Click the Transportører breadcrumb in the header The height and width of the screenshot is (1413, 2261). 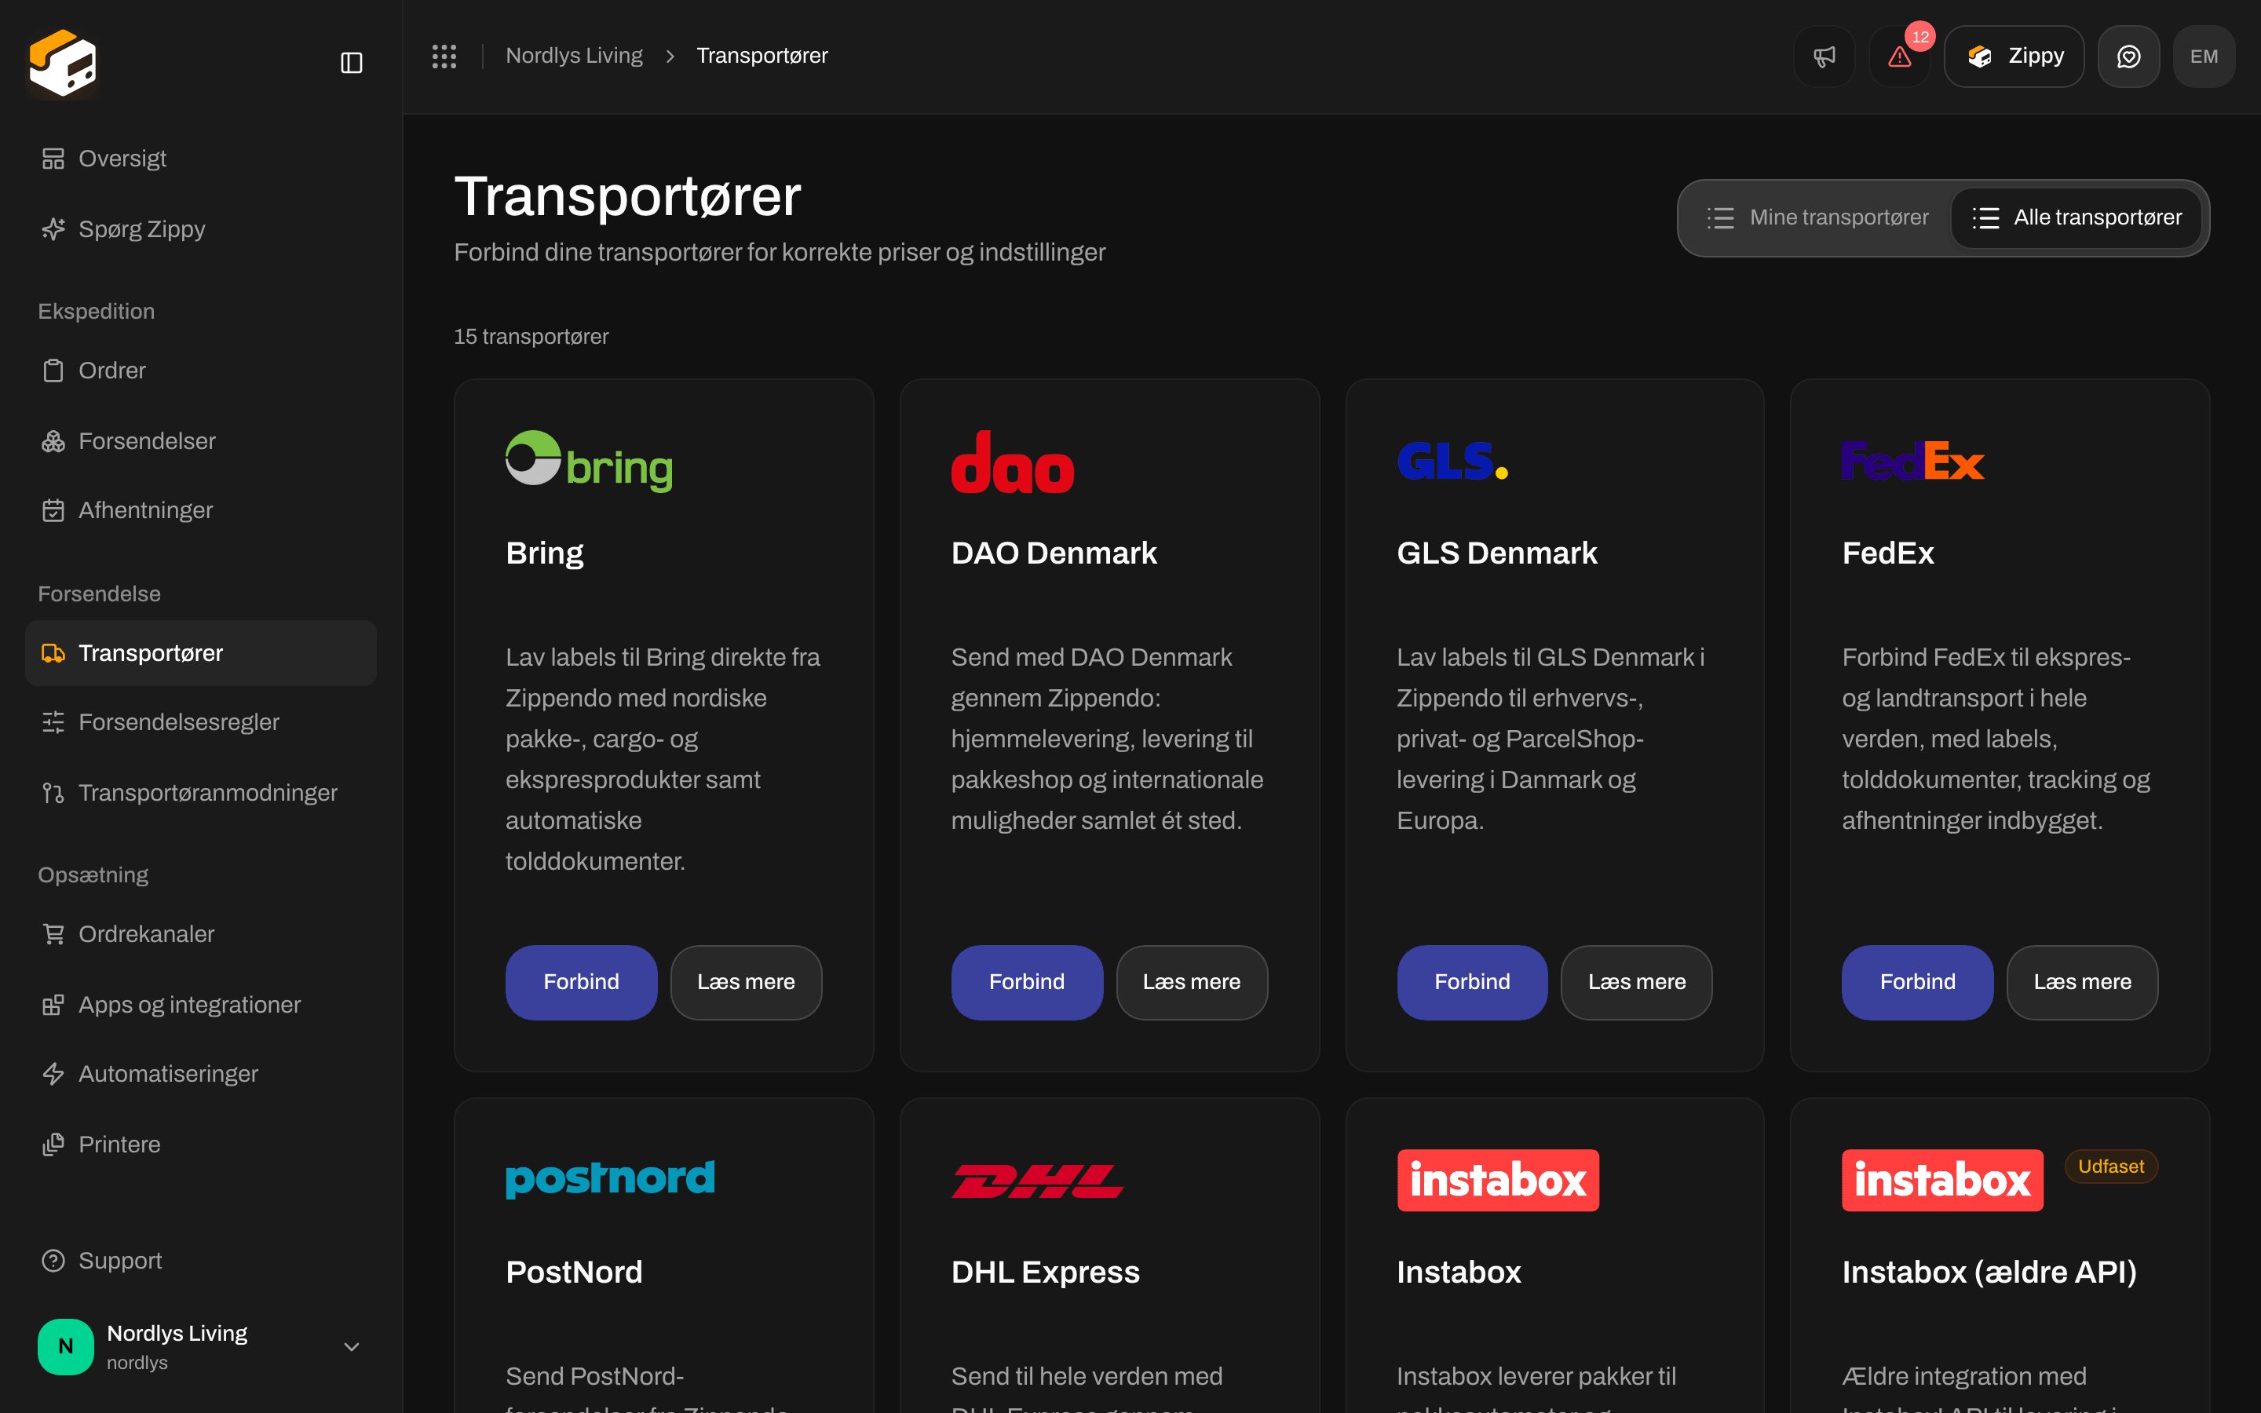pyautogui.click(x=762, y=56)
